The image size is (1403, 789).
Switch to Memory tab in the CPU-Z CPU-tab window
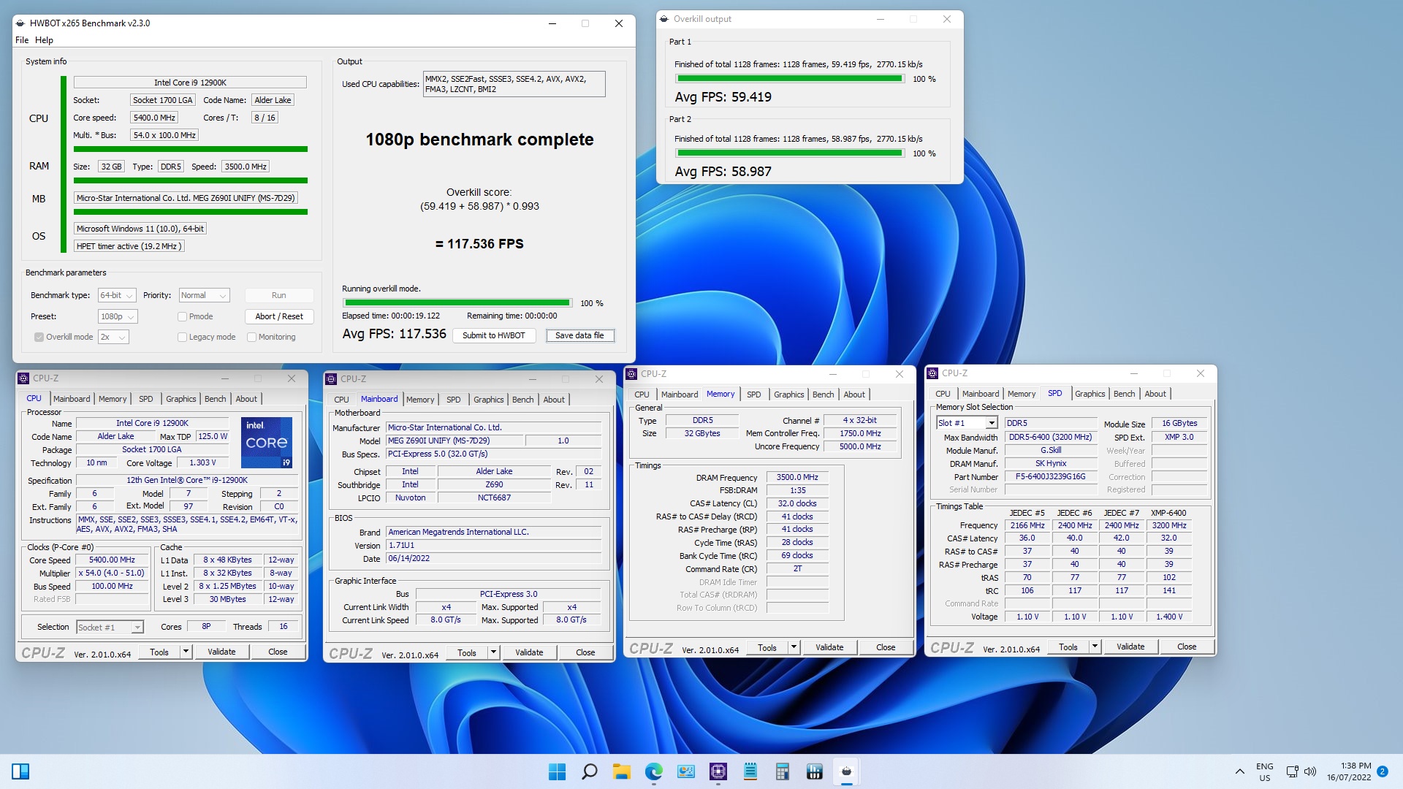pyautogui.click(x=113, y=399)
